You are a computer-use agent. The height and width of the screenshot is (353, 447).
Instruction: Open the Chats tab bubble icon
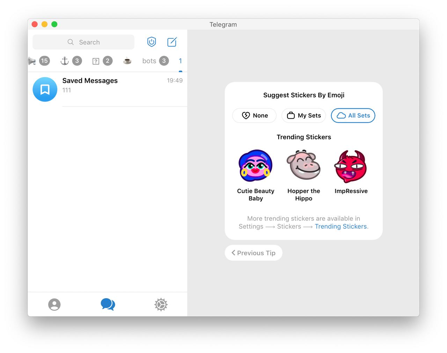pyautogui.click(x=108, y=304)
